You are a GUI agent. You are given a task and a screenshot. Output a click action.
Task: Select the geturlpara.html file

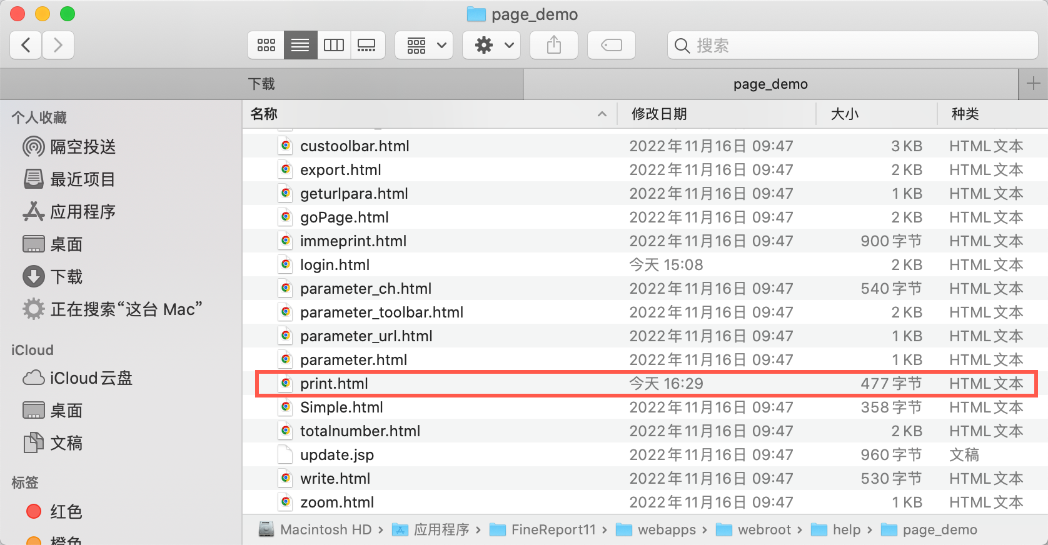pos(645,193)
